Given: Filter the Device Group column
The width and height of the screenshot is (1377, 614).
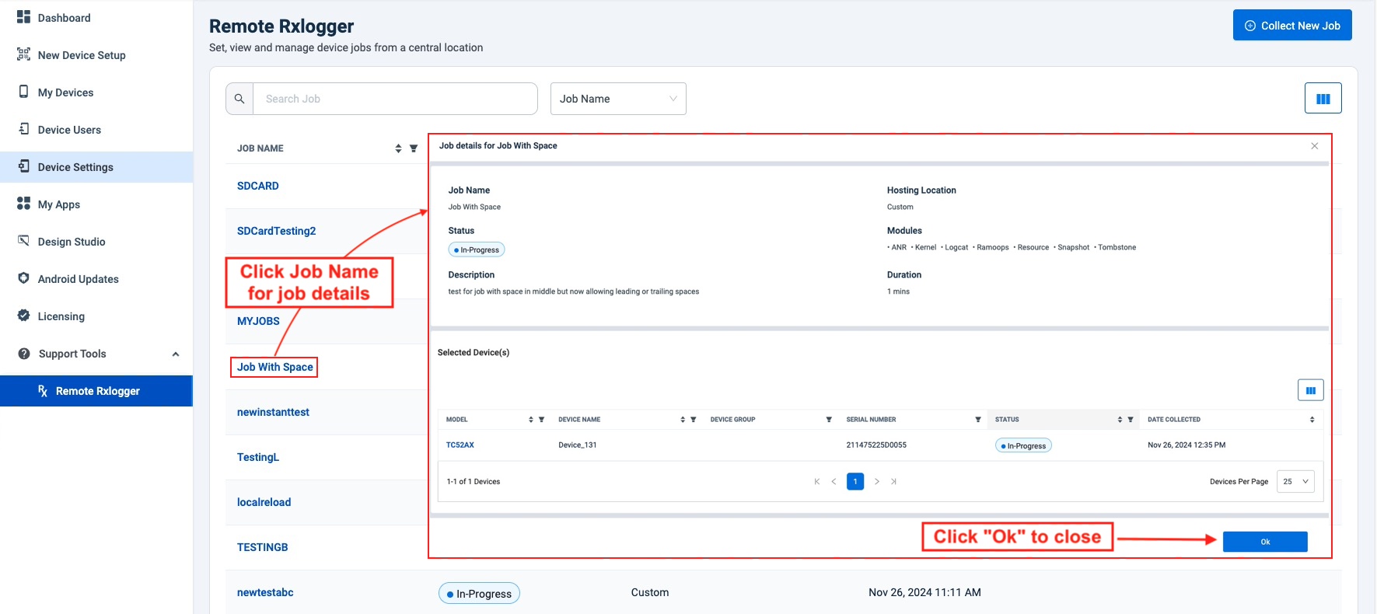Looking at the screenshot, I should tap(829, 420).
